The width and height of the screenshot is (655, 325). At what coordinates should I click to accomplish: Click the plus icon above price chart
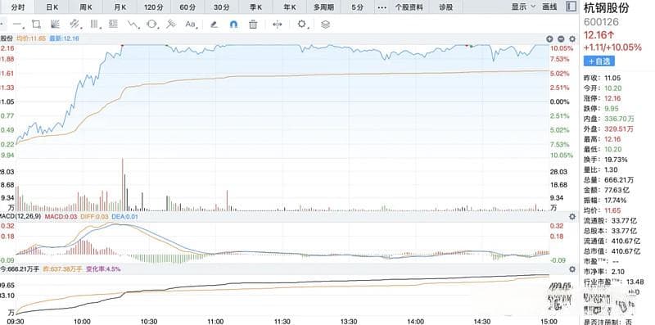pos(549,38)
